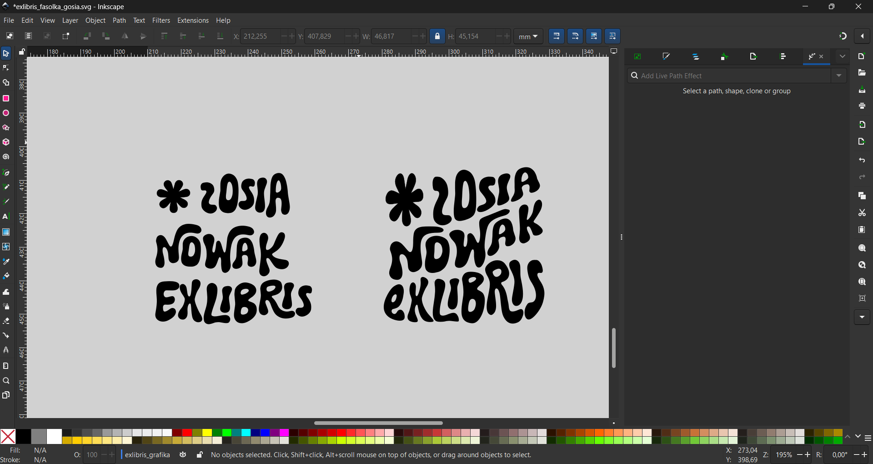This screenshot has height=464, width=873.
Task: Expand Live Path Effect list dropdown
Action: pyautogui.click(x=839, y=76)
